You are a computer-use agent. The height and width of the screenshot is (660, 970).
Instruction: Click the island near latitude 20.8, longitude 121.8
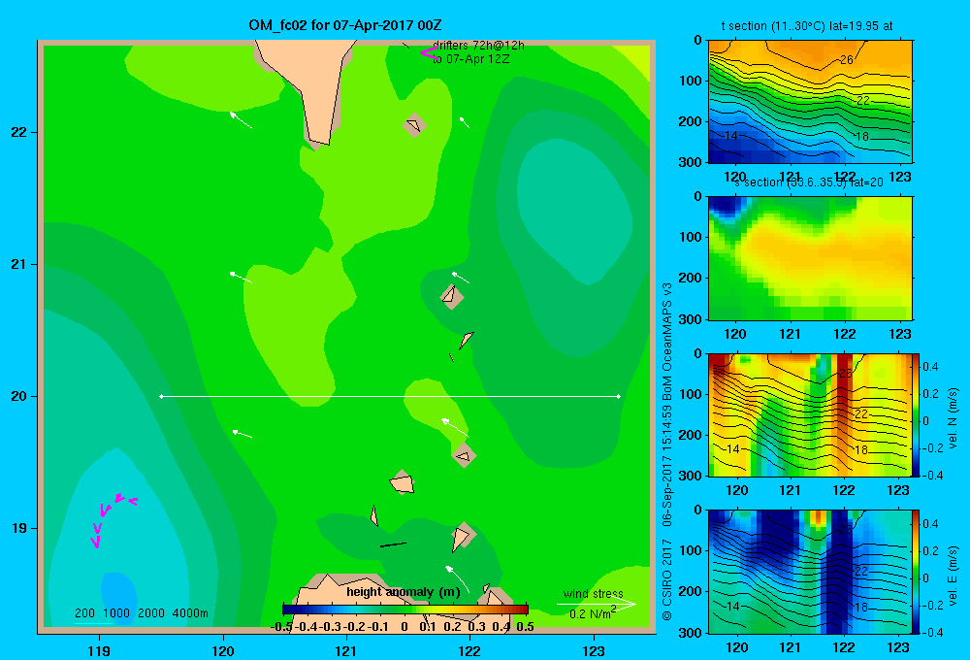(451, 297)
